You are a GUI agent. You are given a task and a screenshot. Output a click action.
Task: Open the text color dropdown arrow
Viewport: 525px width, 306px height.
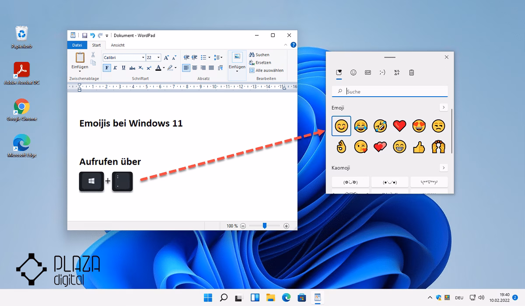click(164, 68)
